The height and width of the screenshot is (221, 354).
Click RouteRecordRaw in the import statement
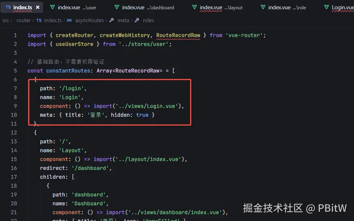click(178, 35)
